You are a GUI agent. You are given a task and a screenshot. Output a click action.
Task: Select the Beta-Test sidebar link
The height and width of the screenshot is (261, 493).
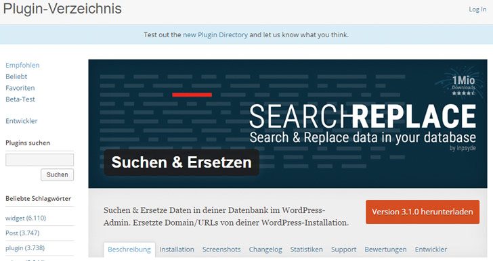click(x=20, y=99)
